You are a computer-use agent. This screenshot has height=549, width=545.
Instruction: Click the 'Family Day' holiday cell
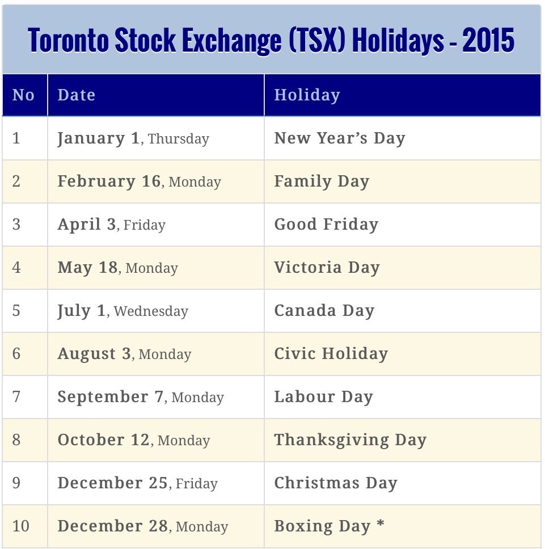(322, 181)
